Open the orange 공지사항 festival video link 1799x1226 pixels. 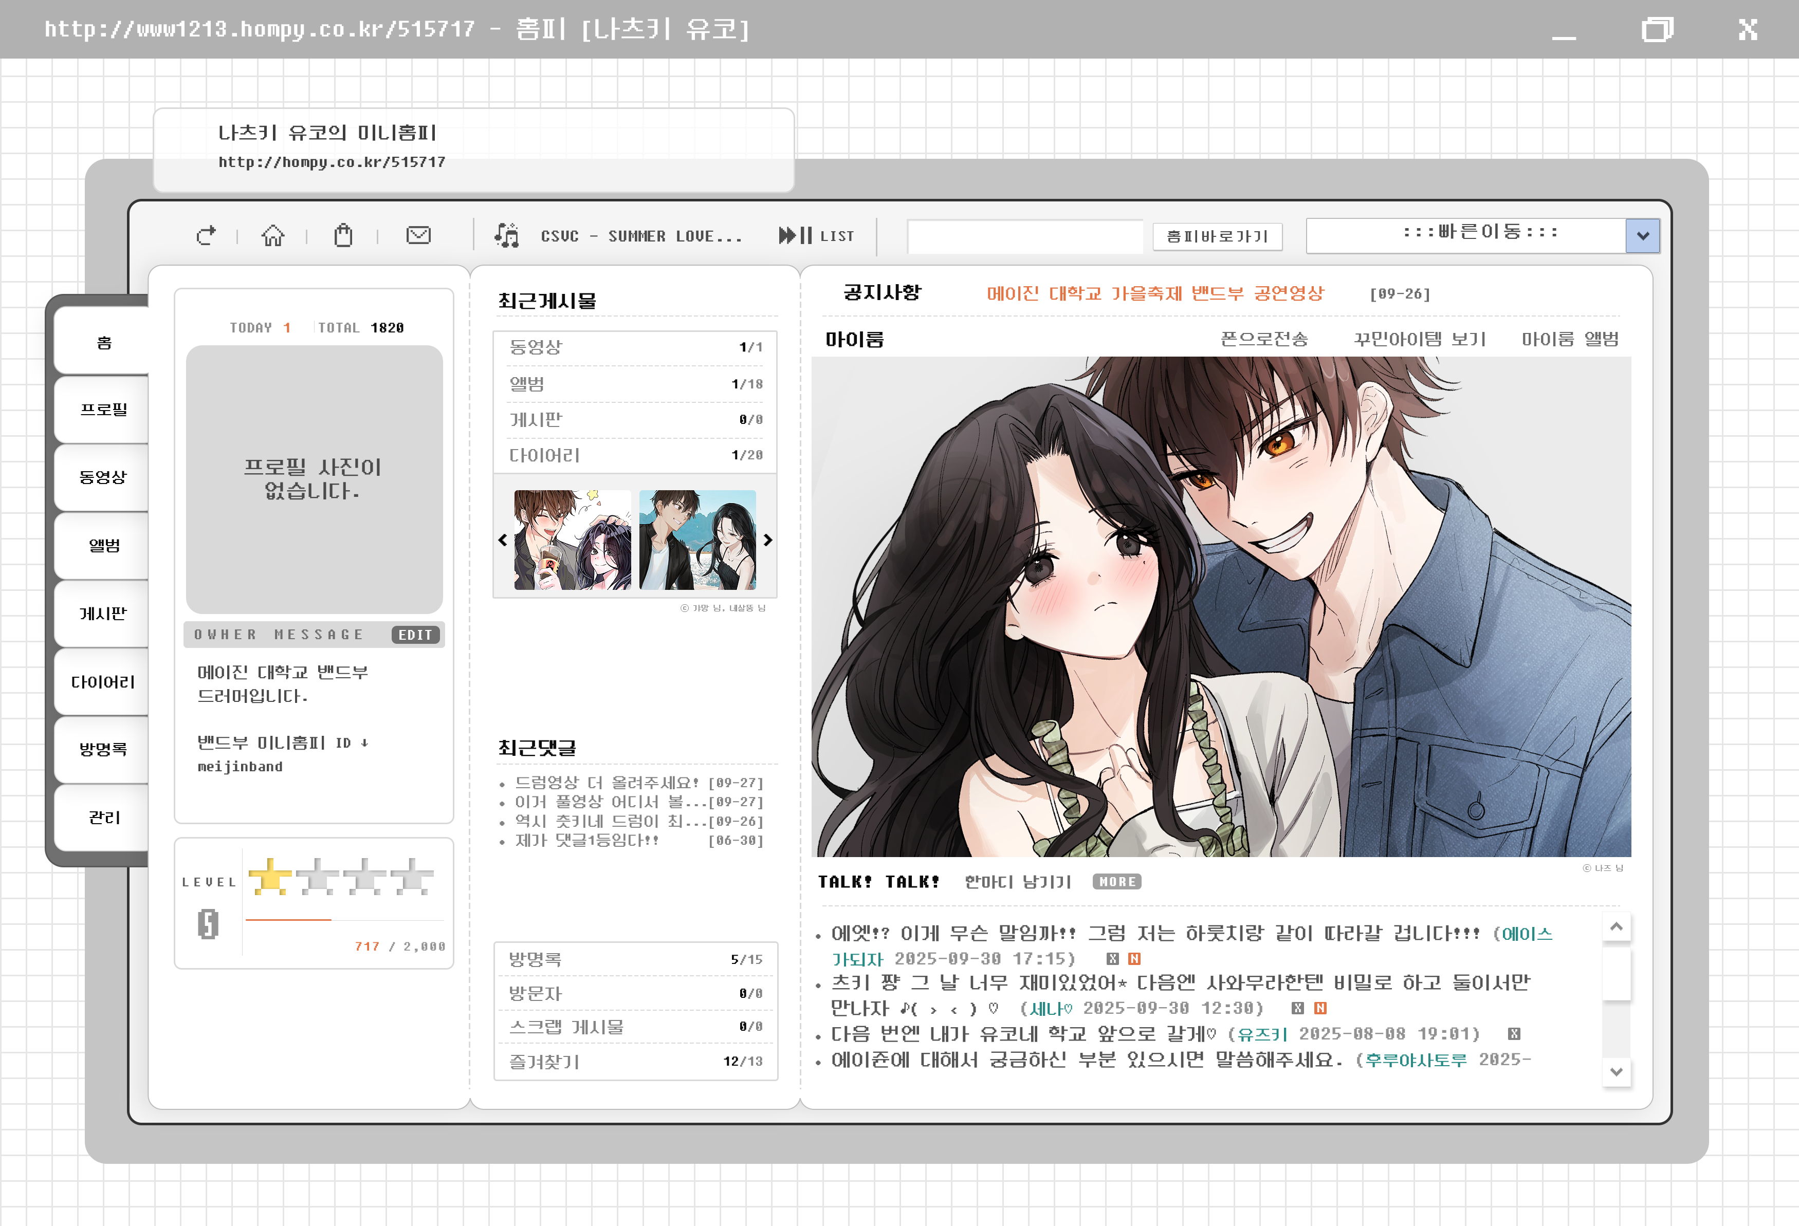pyautogui.click(x=1155, y=293)
